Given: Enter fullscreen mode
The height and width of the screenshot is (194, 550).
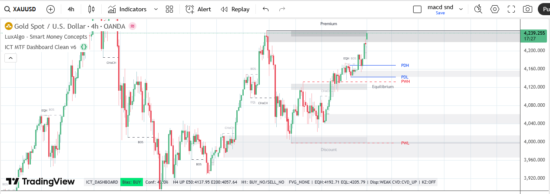Looking at the screenshot, I should 511,9.
